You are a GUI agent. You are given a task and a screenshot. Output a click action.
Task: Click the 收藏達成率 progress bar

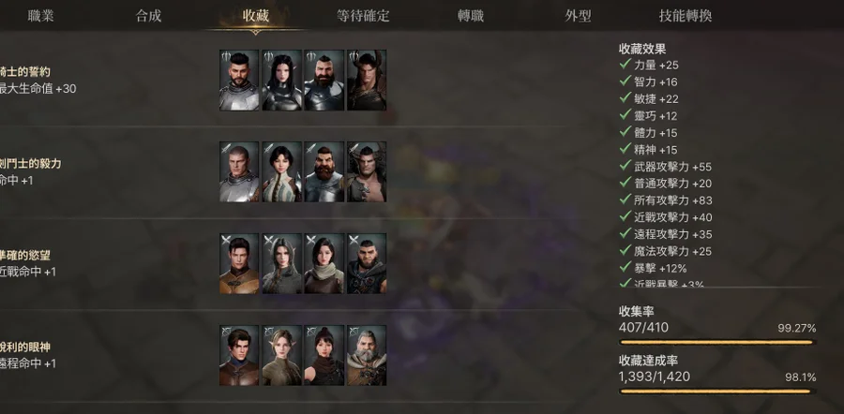tap(717, 392)
